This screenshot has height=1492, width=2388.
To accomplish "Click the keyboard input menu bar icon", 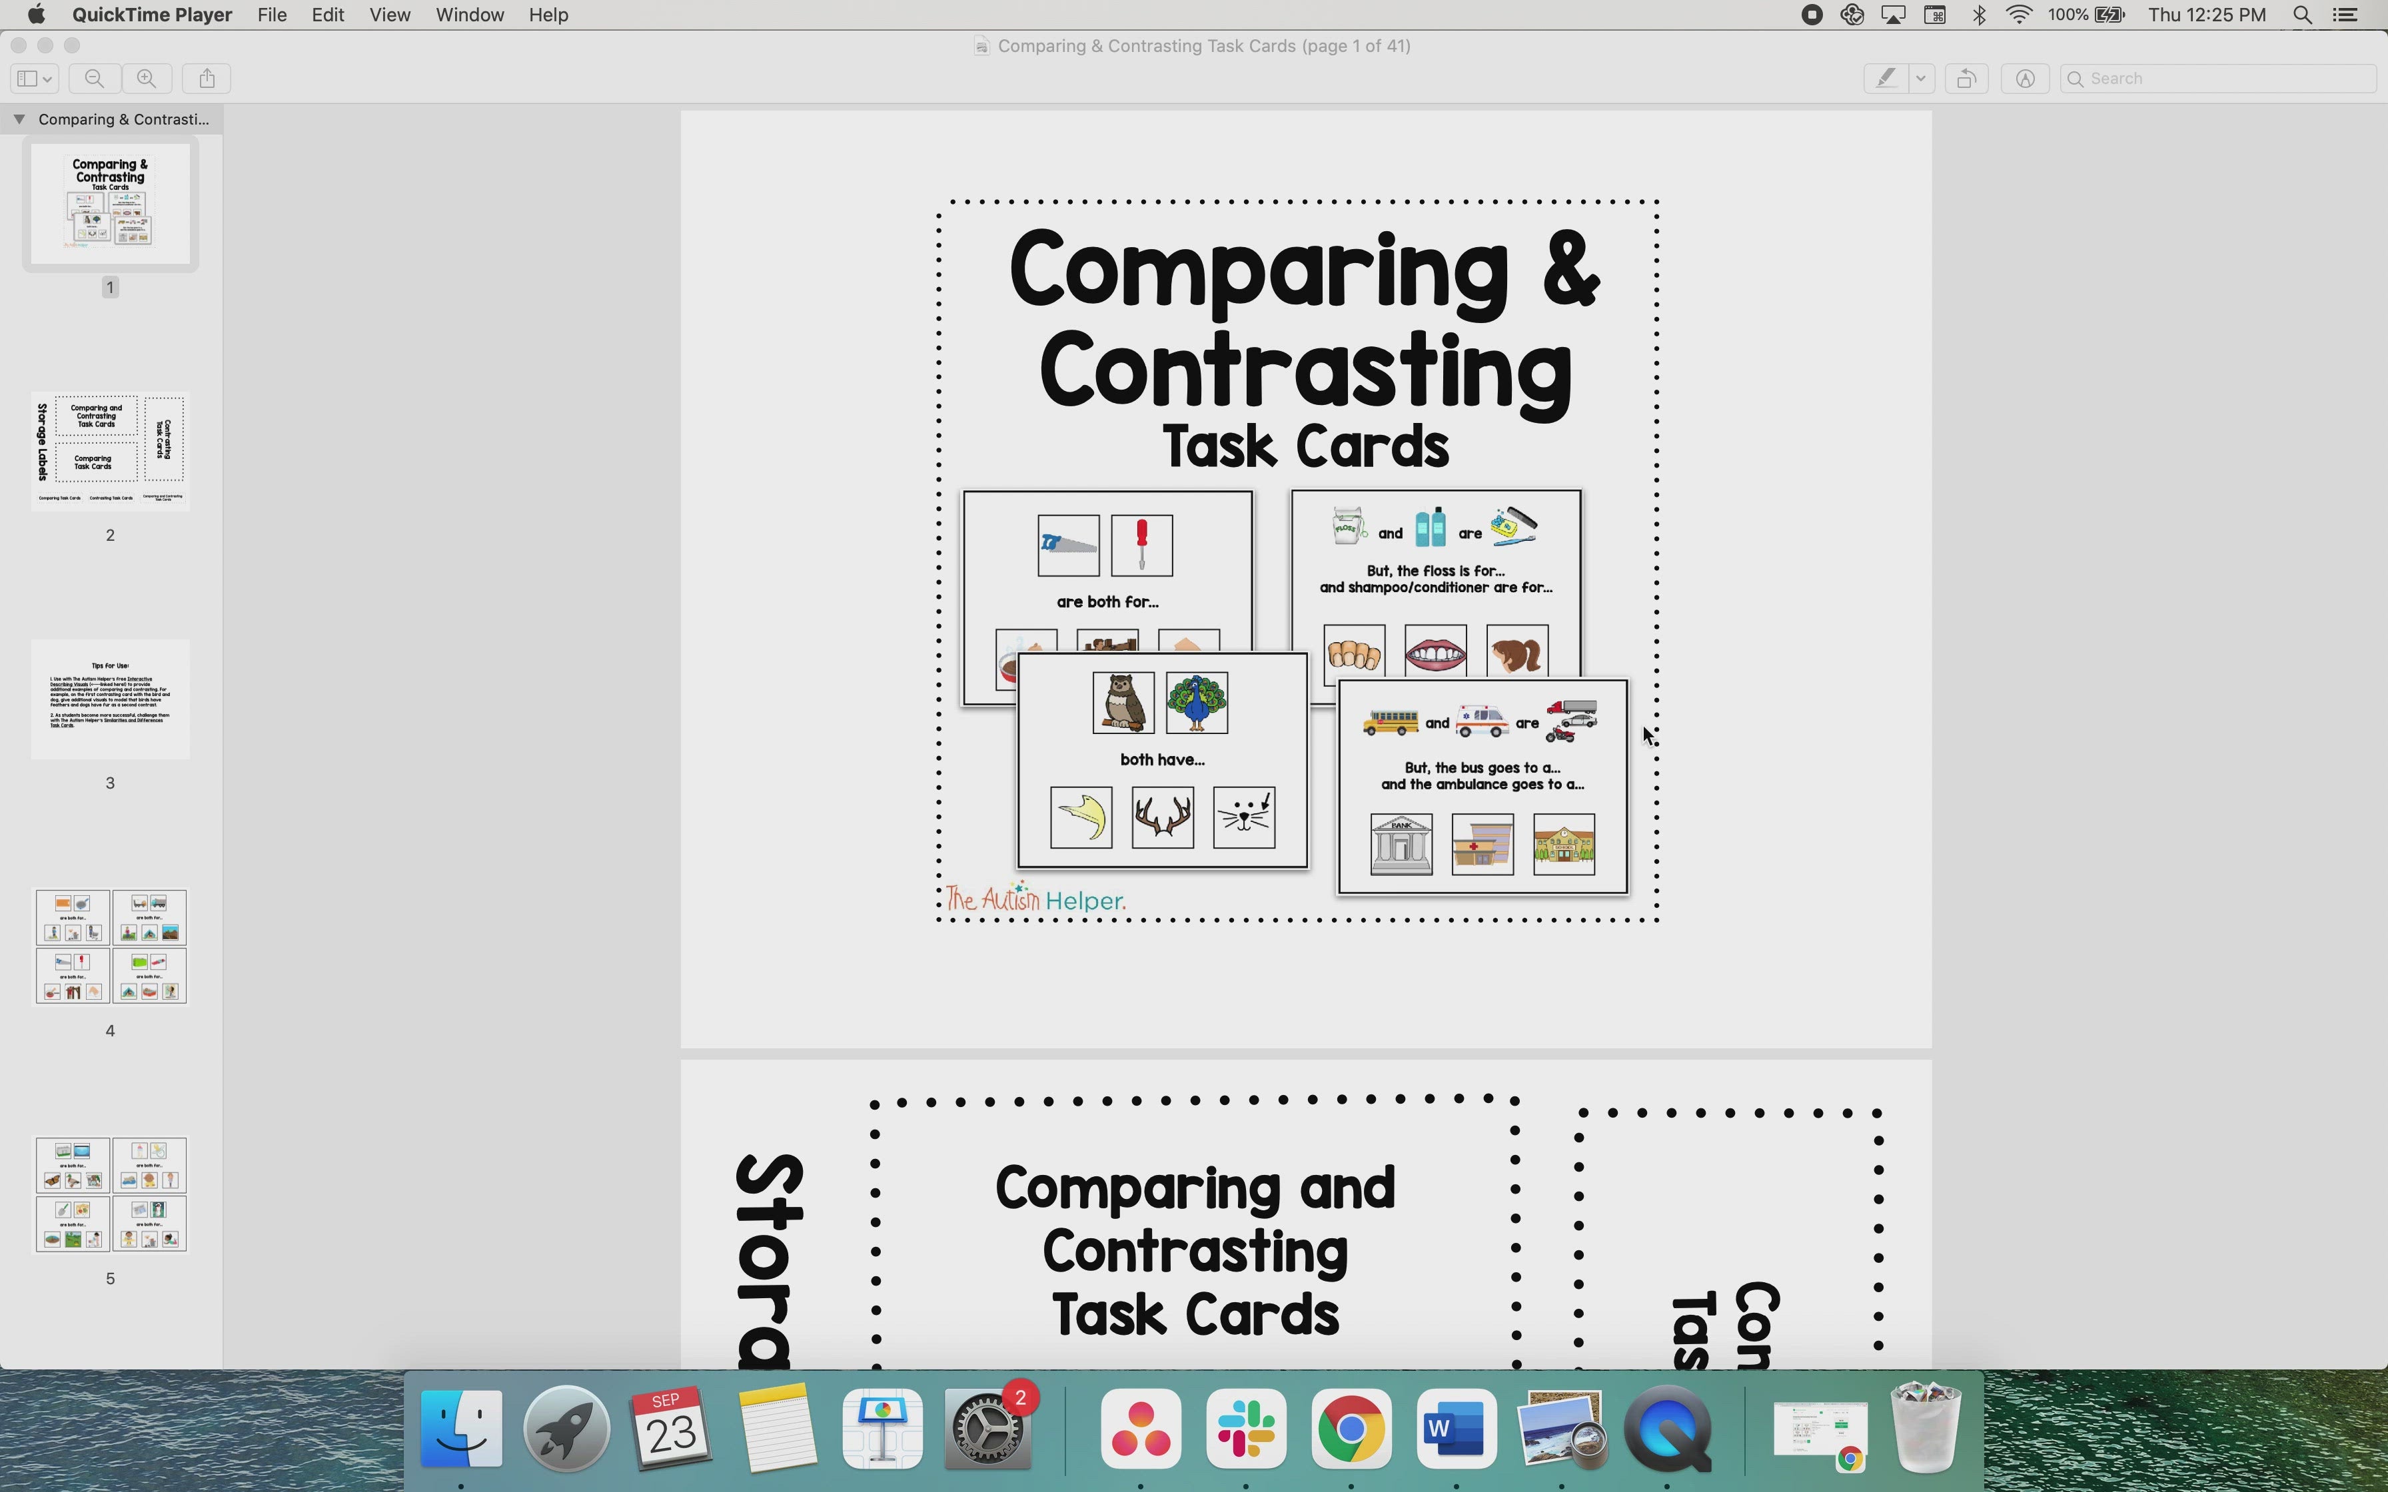I will click(x=1935, y=15).
